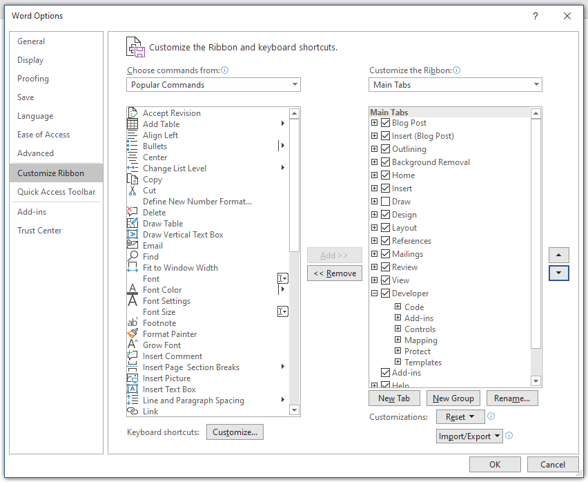The width and height of the screenshot is (588, 482).
Task: Click the commands list scrollbar thumb
Action: (x=295, y=185)
